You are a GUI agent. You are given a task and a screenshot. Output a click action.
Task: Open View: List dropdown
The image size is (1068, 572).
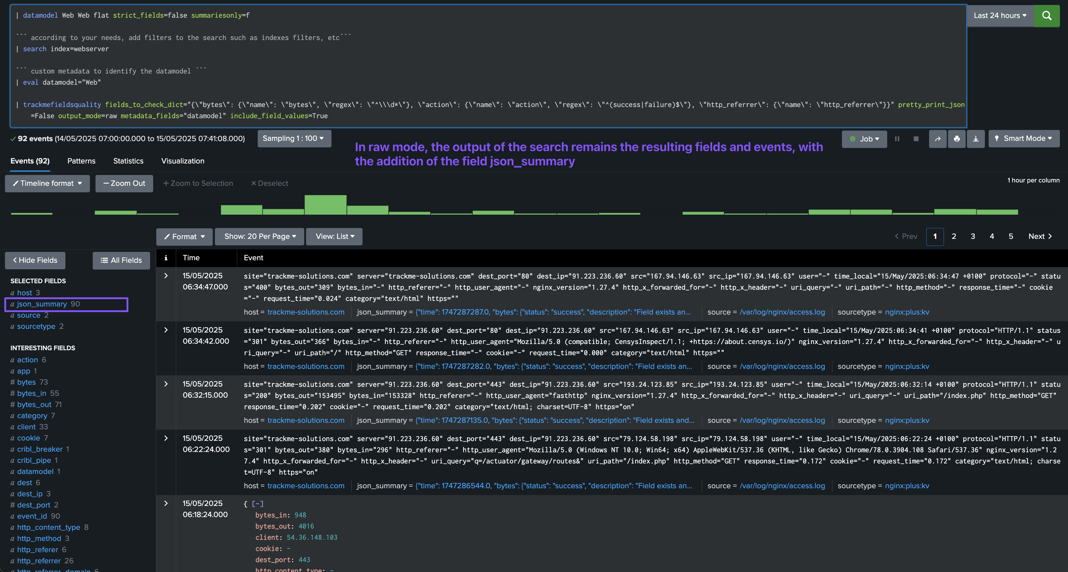(334, 236)
